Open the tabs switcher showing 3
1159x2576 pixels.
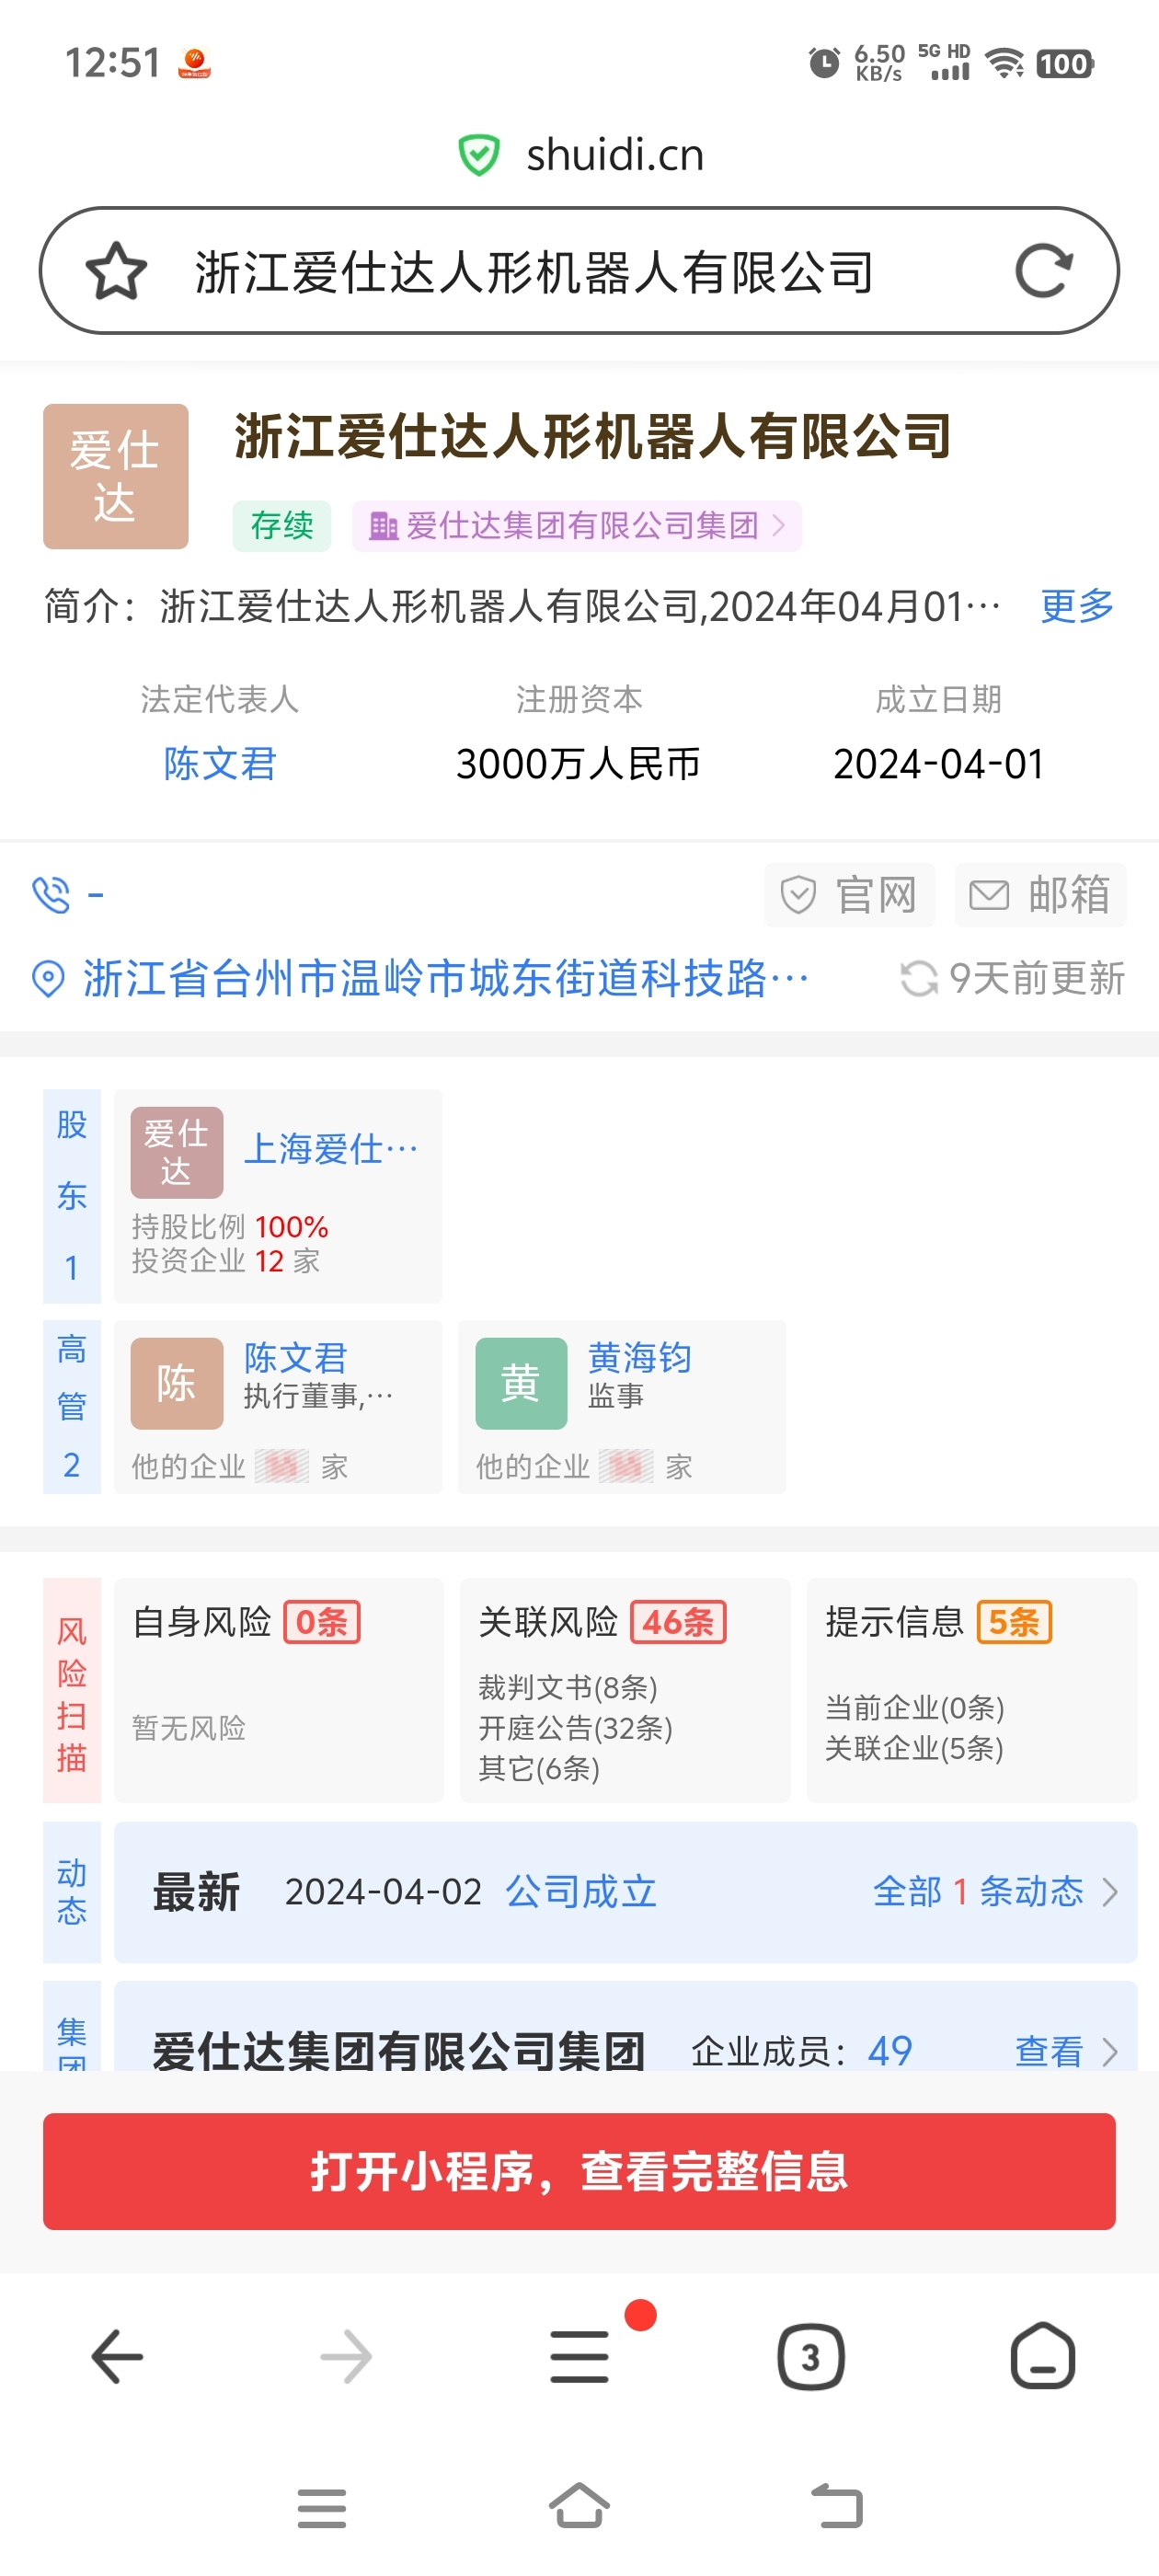coord(811,2357)
